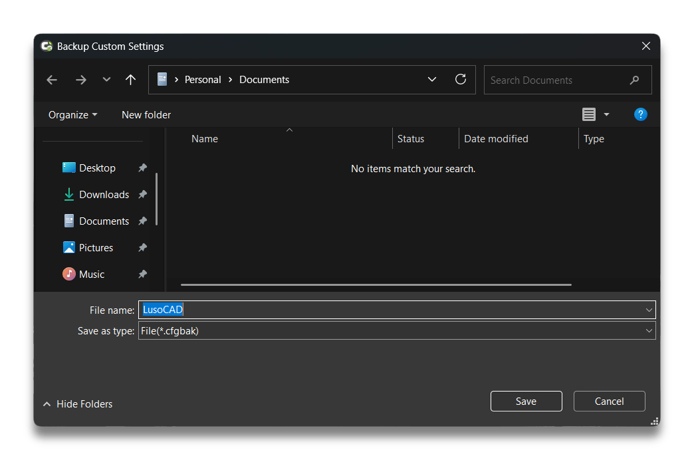Image resolution: width=694 pixels, height=460 pixels.
Task: Click the pin icon beside Music
Action: [x=142, y=275]
